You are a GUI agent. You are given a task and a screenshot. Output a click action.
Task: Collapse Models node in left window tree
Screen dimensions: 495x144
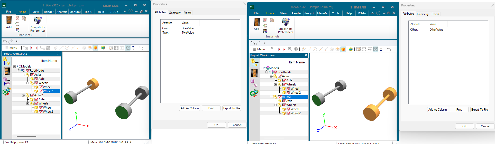[x=15, y=66]
